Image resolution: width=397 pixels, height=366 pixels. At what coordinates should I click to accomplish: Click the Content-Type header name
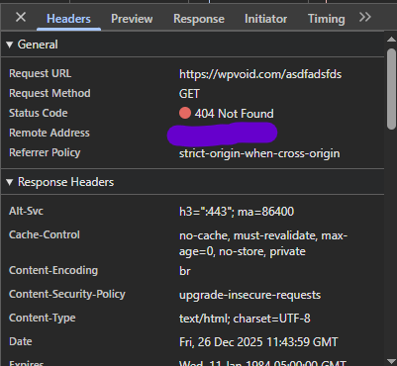pyautogui.click(x=43, y=318)
